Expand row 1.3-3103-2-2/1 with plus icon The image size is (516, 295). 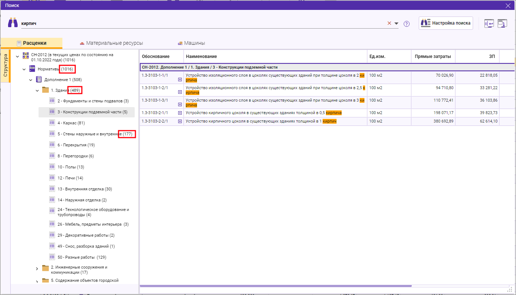[180, 121]
